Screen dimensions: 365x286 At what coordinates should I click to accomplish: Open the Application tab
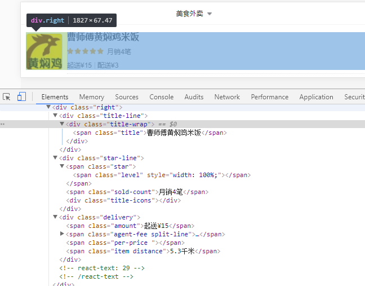click(316, 97)
